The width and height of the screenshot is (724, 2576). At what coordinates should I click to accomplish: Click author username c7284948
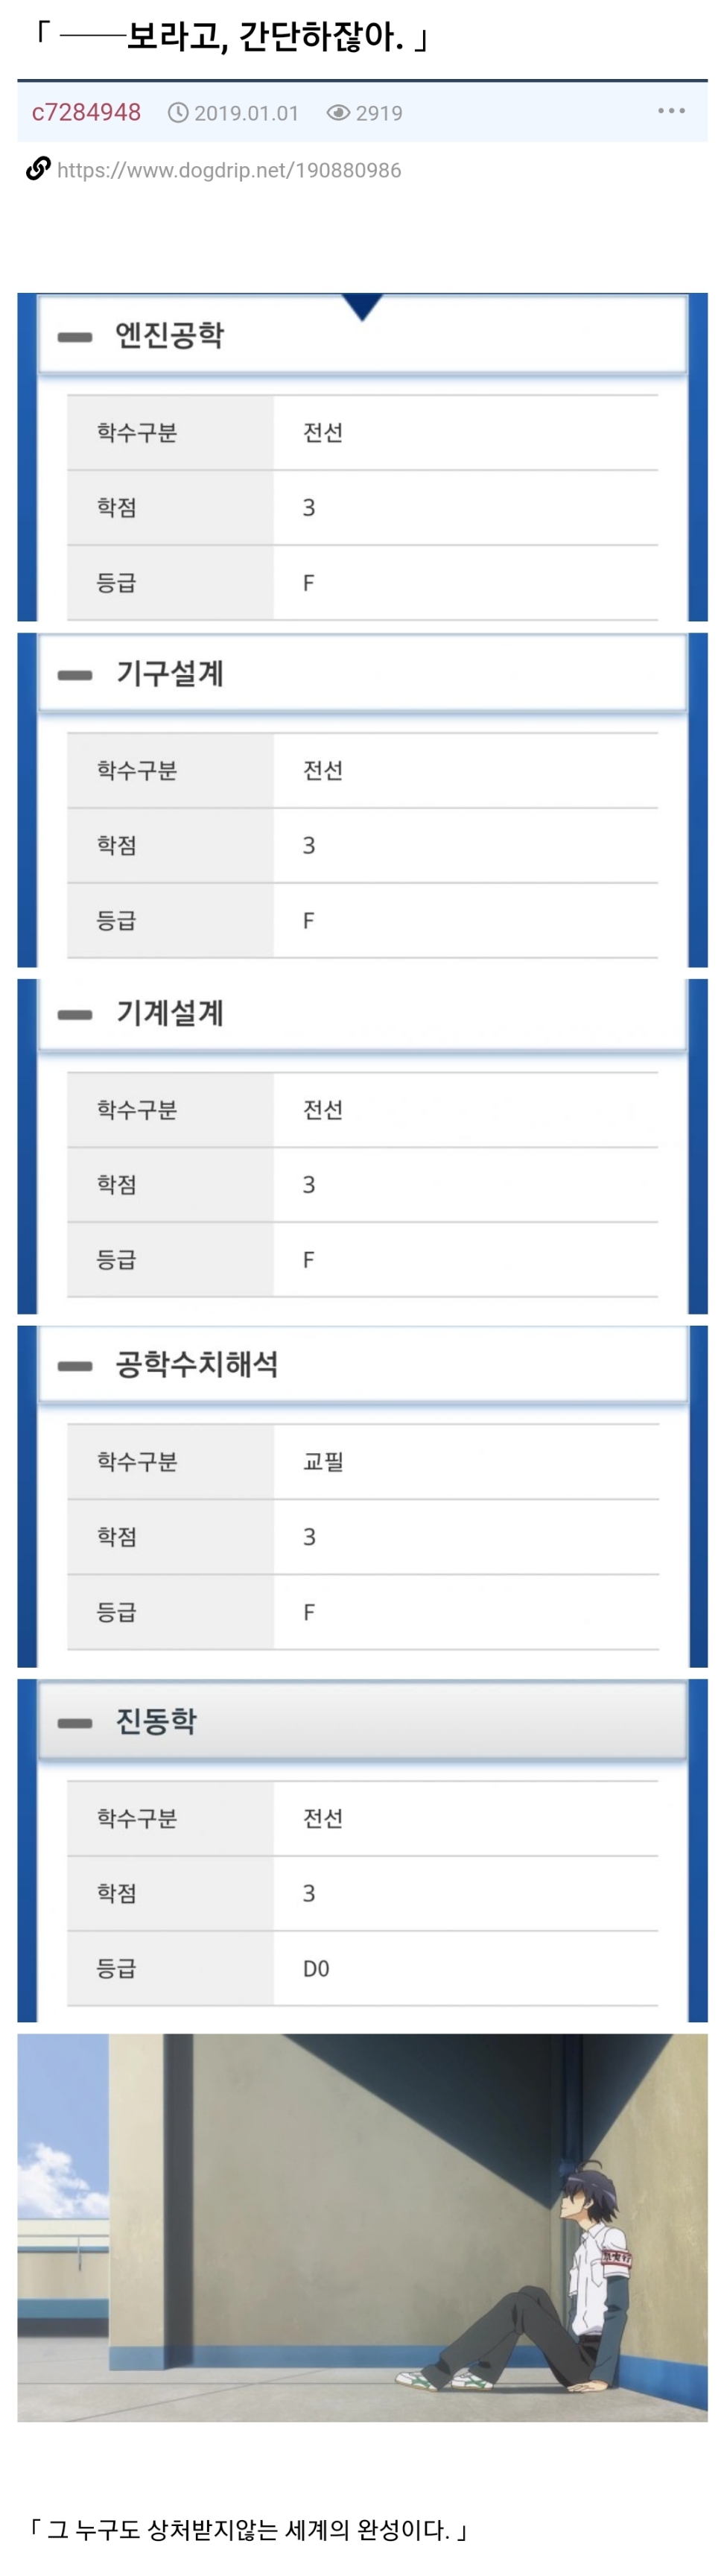tap(86, 112)
